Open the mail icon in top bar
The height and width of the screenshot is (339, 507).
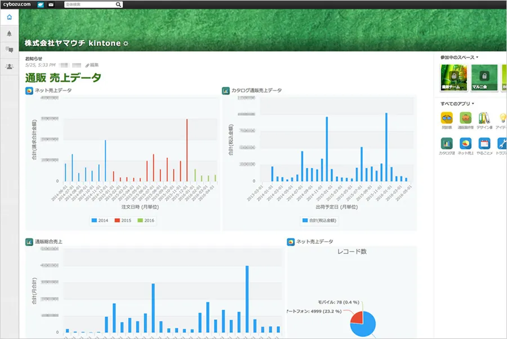click(51, 5)
